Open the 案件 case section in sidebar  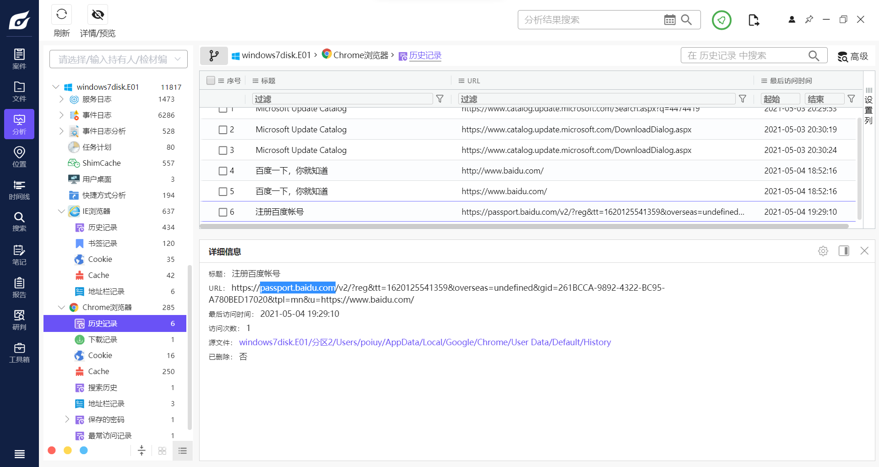[x=19, y=59]
